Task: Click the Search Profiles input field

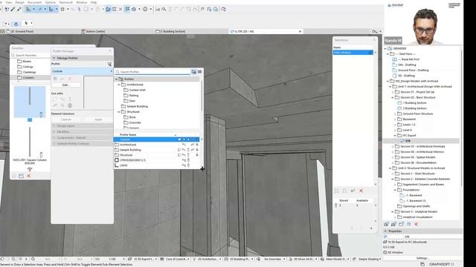Action: pos(153,72)
